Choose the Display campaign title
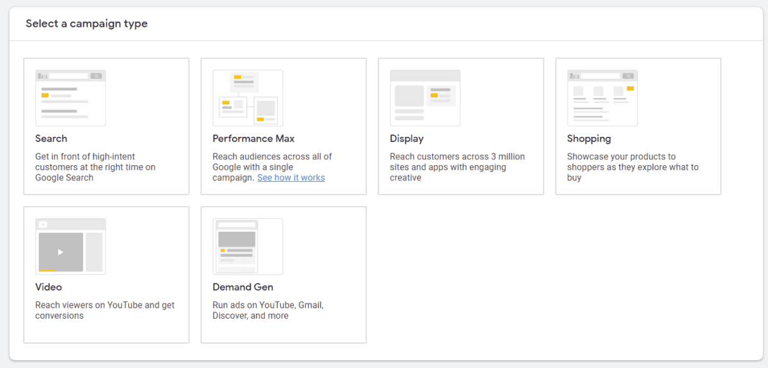 point(406,139)
